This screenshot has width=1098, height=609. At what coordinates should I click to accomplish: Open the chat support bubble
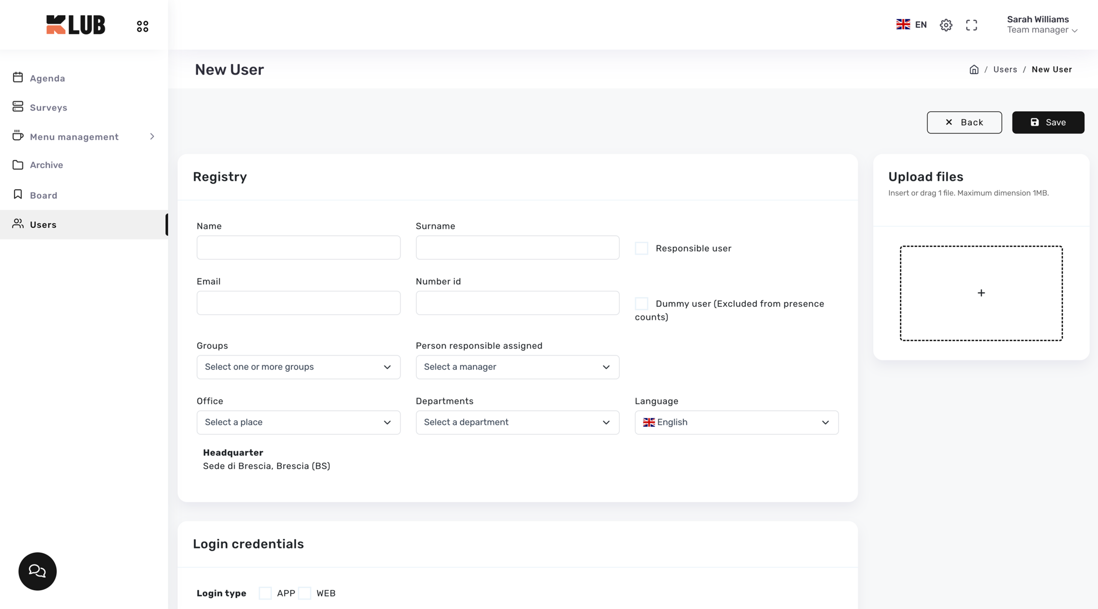(x=37, y=571)
